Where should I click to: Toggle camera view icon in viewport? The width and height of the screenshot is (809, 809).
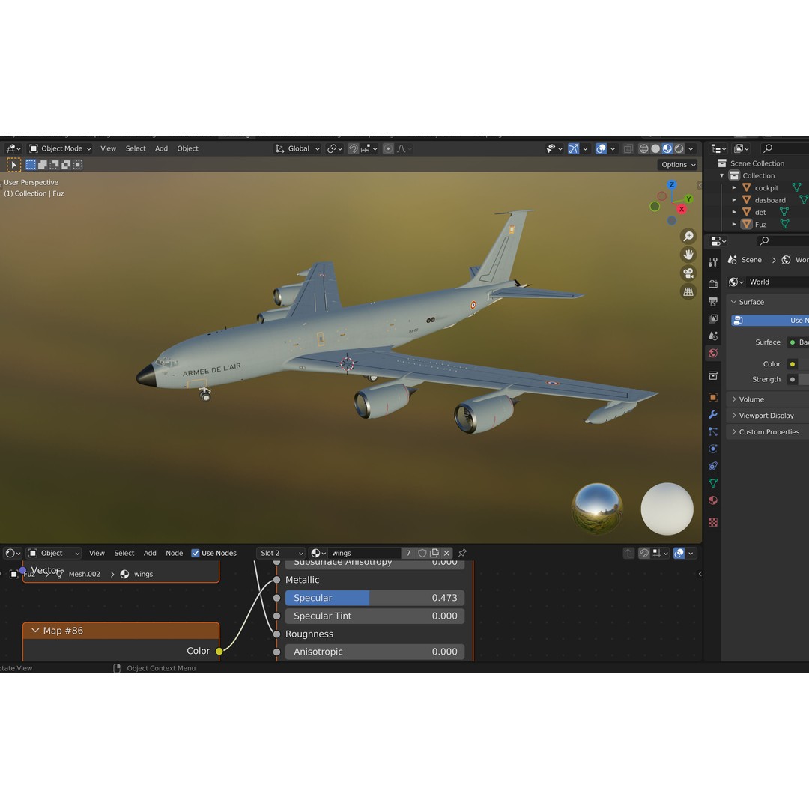[x=688, y=273]
